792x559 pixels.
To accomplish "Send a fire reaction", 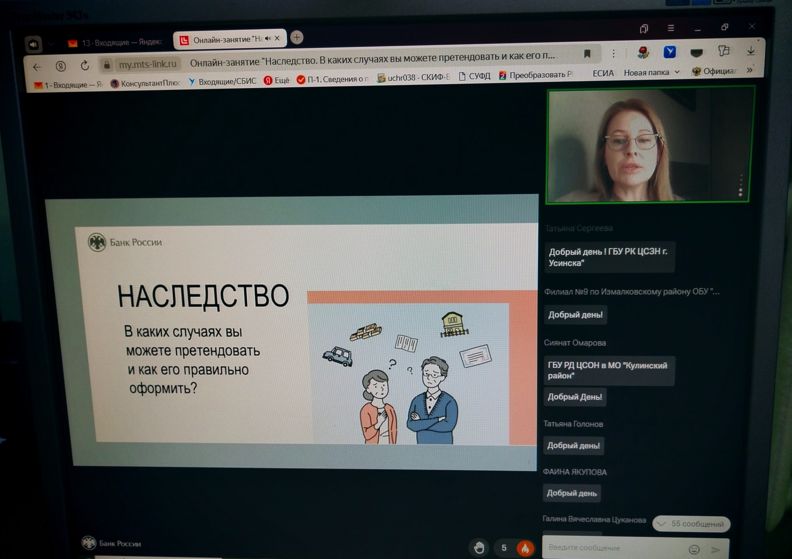I will (525, 548).
